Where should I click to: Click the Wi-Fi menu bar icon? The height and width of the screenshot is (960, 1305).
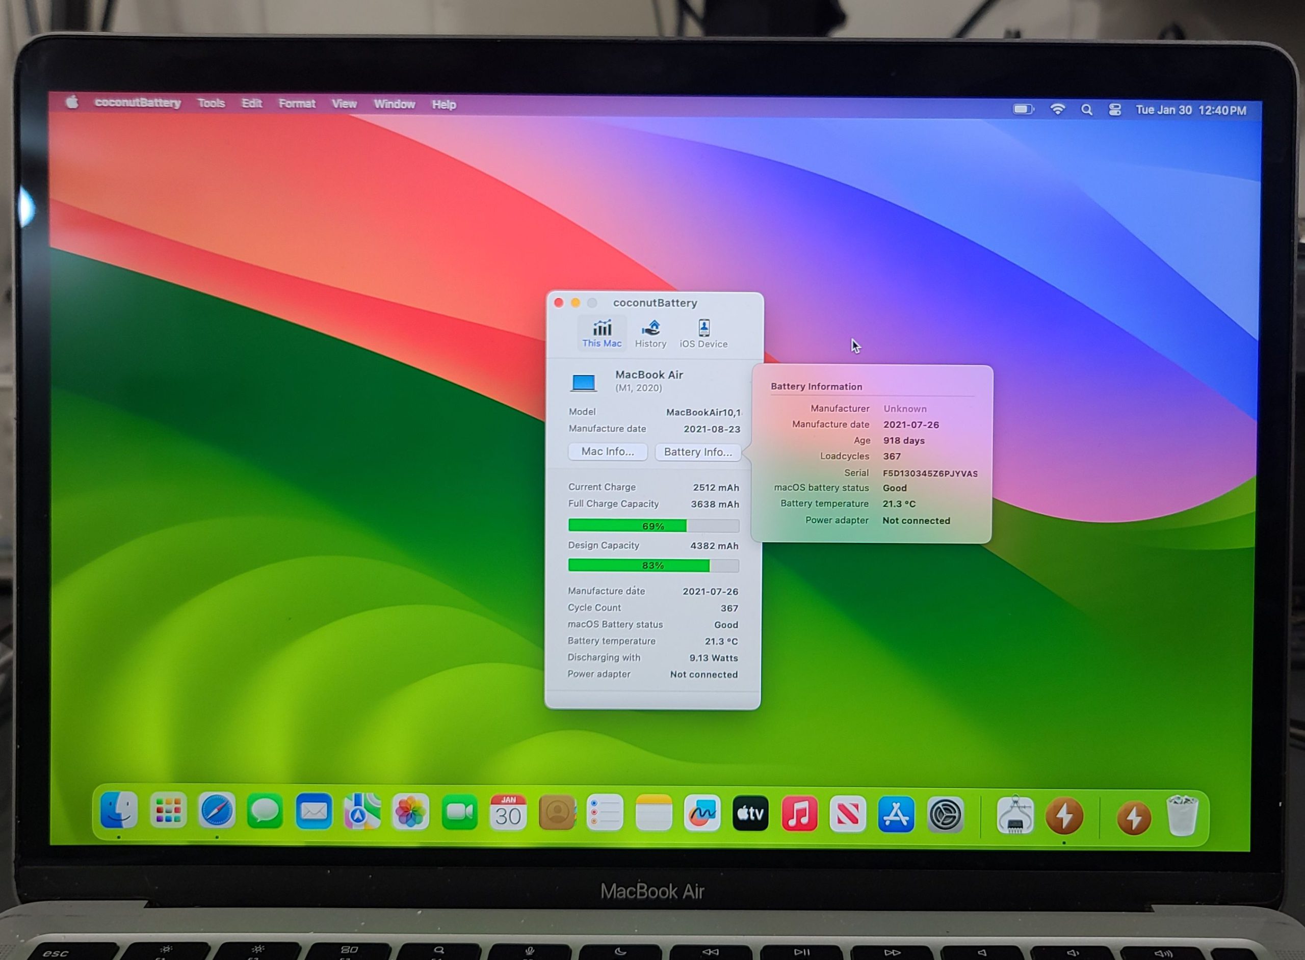click(x=1057, y=109)
